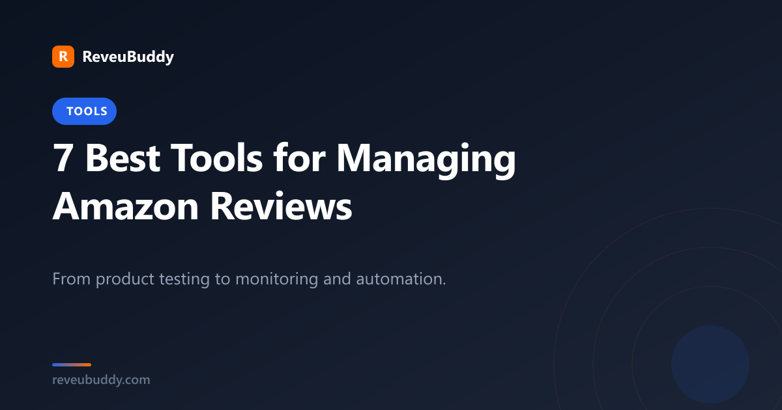Select the TOOLS category badge
Image resolution: width=782 pixels, height=410 pixels.
point(84,111)
